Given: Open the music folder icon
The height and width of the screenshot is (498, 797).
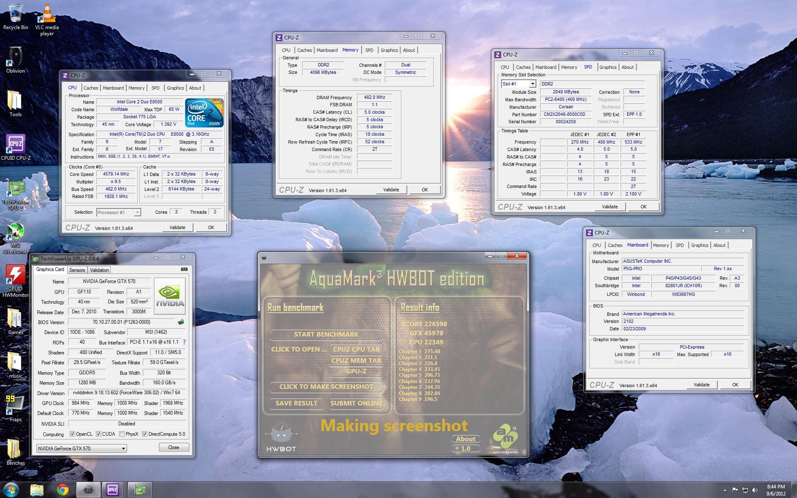Looking at the screenshot, I should pyautogui.click(x=15, y=365).
